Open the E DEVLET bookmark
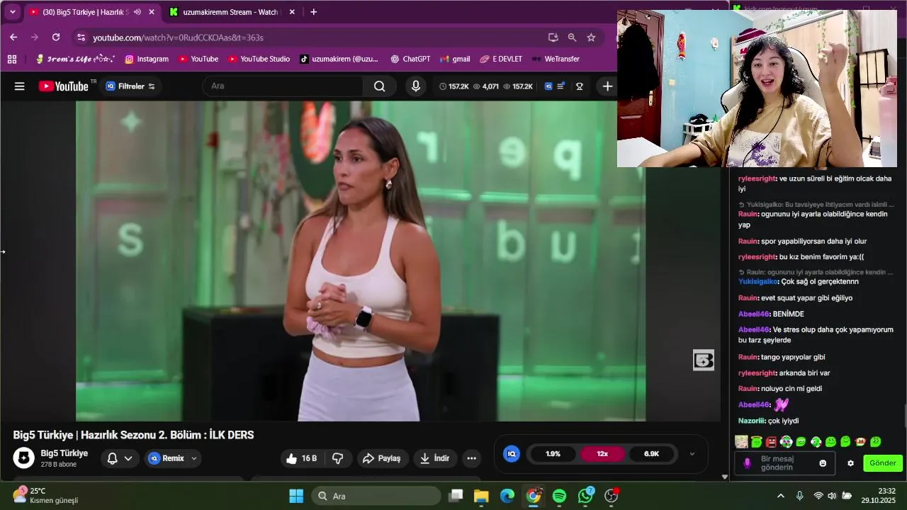The height and width of the screenshot is (510, 907). coord(501,59)
